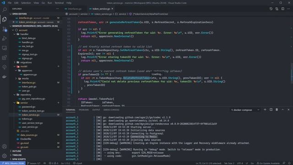Maximize the terminal panel with up chevron
Image resolution: width=293 pixels, height=165 pixels.
pyautogui.click(x=283, y=110)
